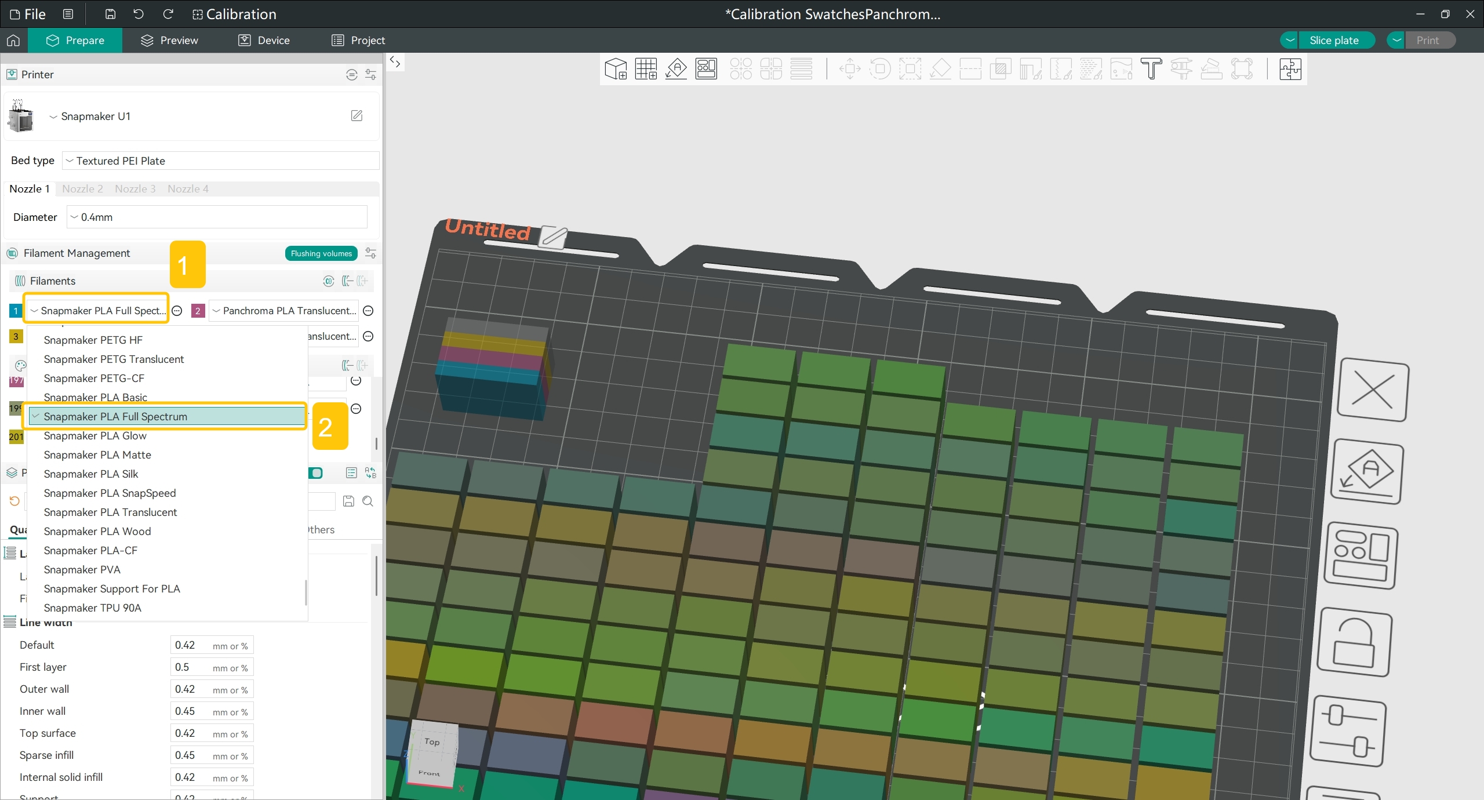Open the plate settings sliders icon
1484x800 pixels.
[1348, 730]
